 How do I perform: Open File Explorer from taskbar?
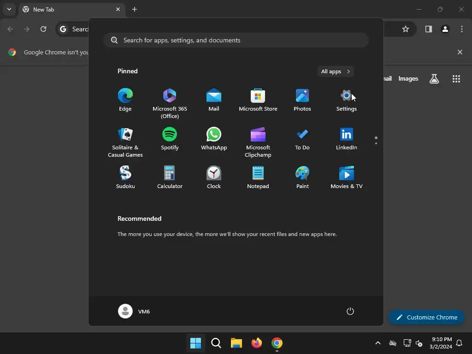coord(236,343)
